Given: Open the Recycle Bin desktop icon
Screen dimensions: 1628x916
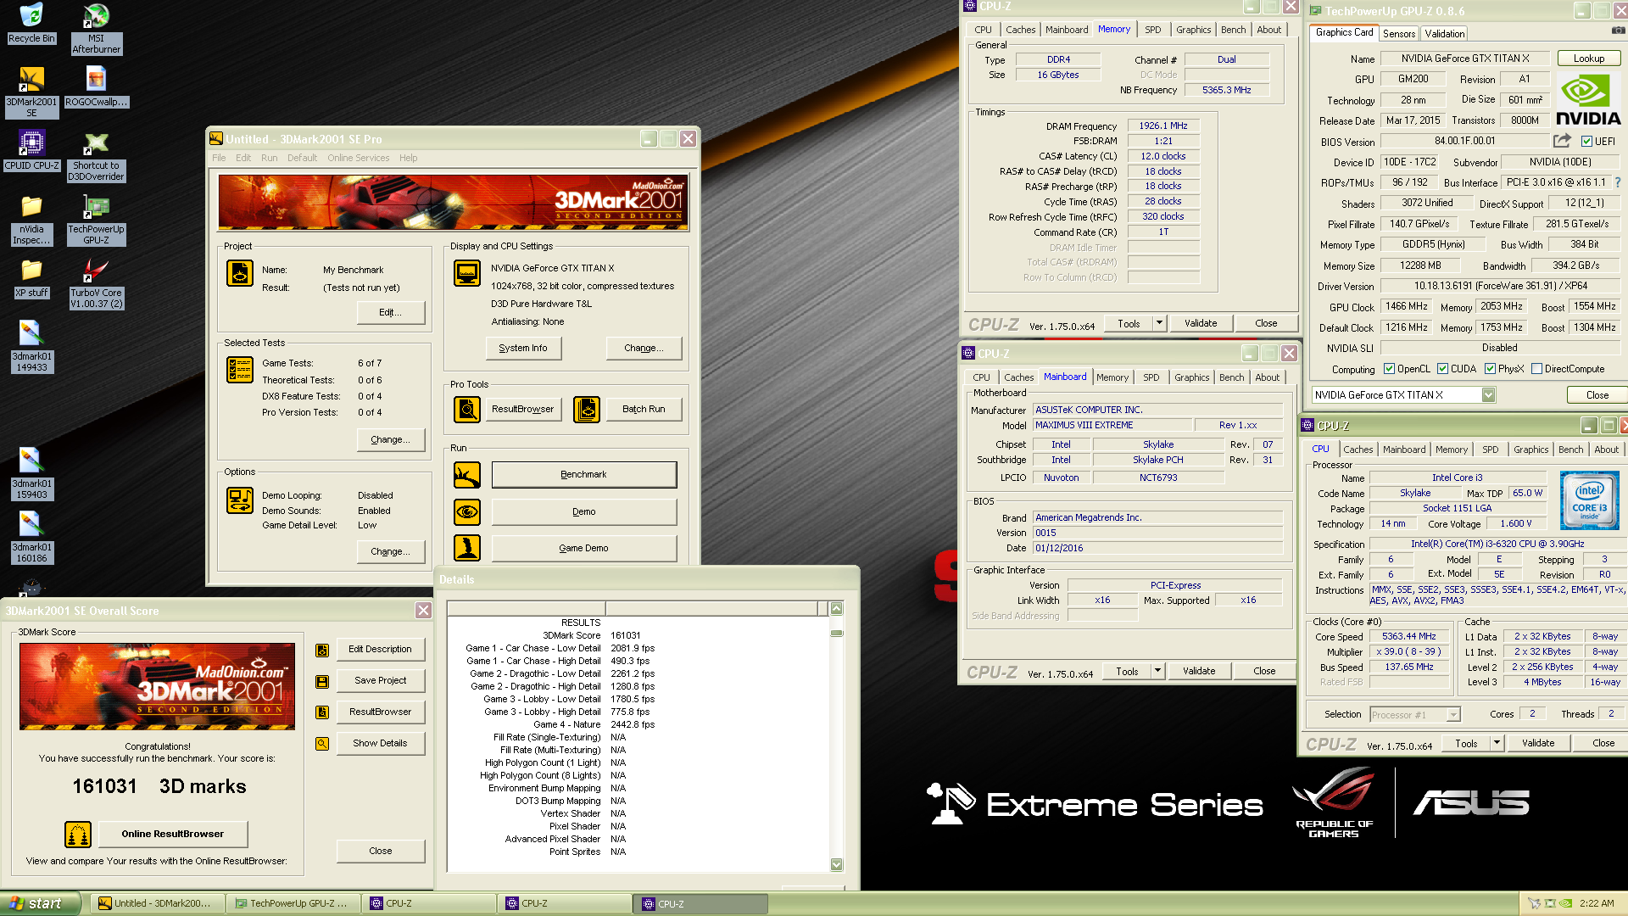Looking at the screenshot, I should click(x=31, y=23).
